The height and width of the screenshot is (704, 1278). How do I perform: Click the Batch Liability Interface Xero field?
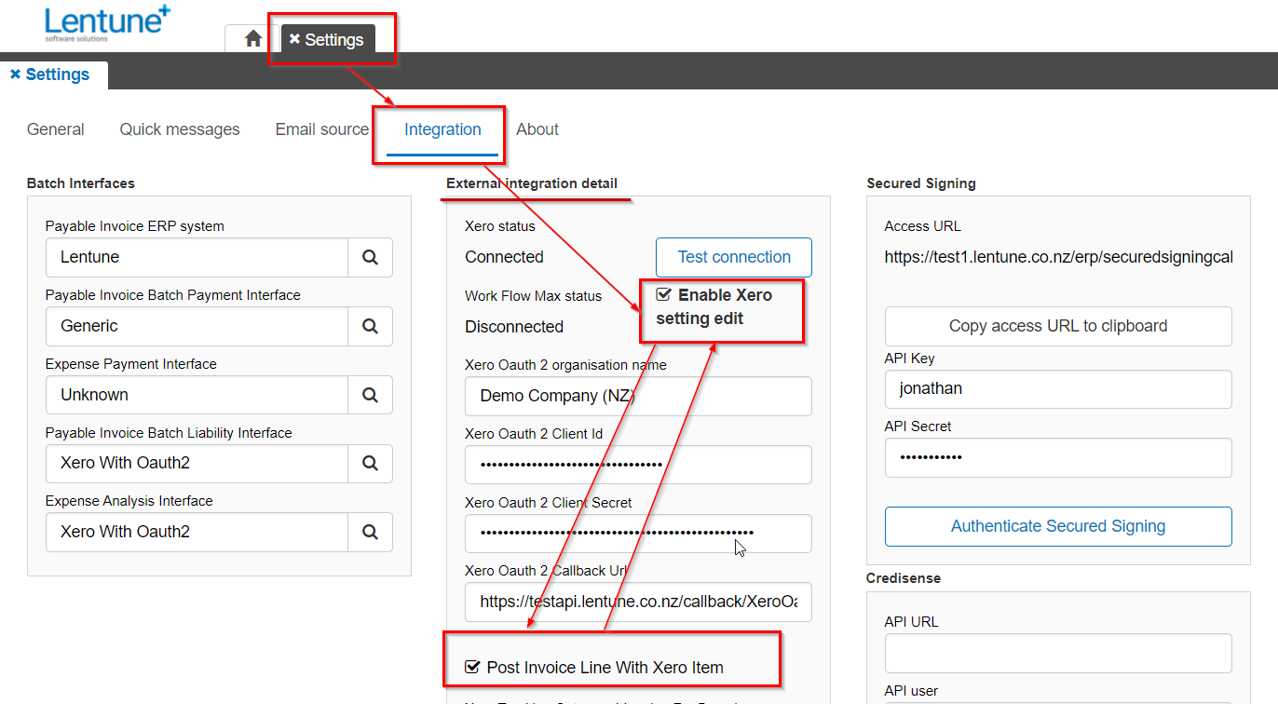pos(197,463)
